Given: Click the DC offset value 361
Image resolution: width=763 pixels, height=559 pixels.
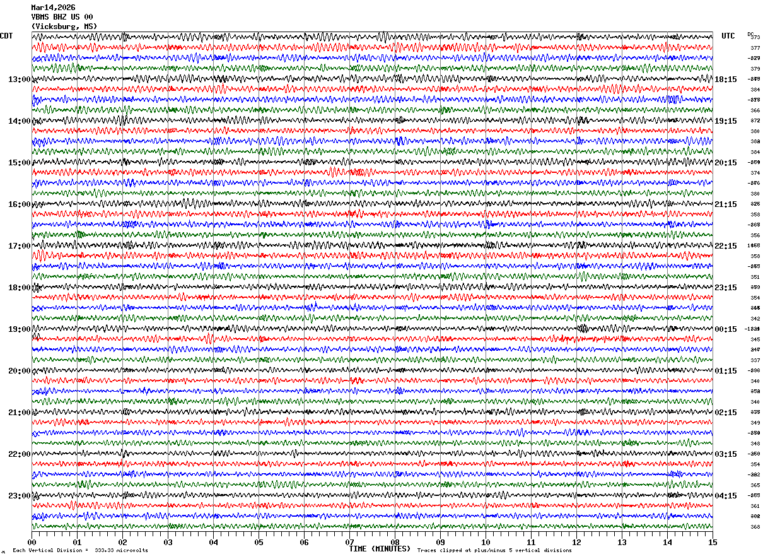Looking at the screenshot, I should [755, 506].
